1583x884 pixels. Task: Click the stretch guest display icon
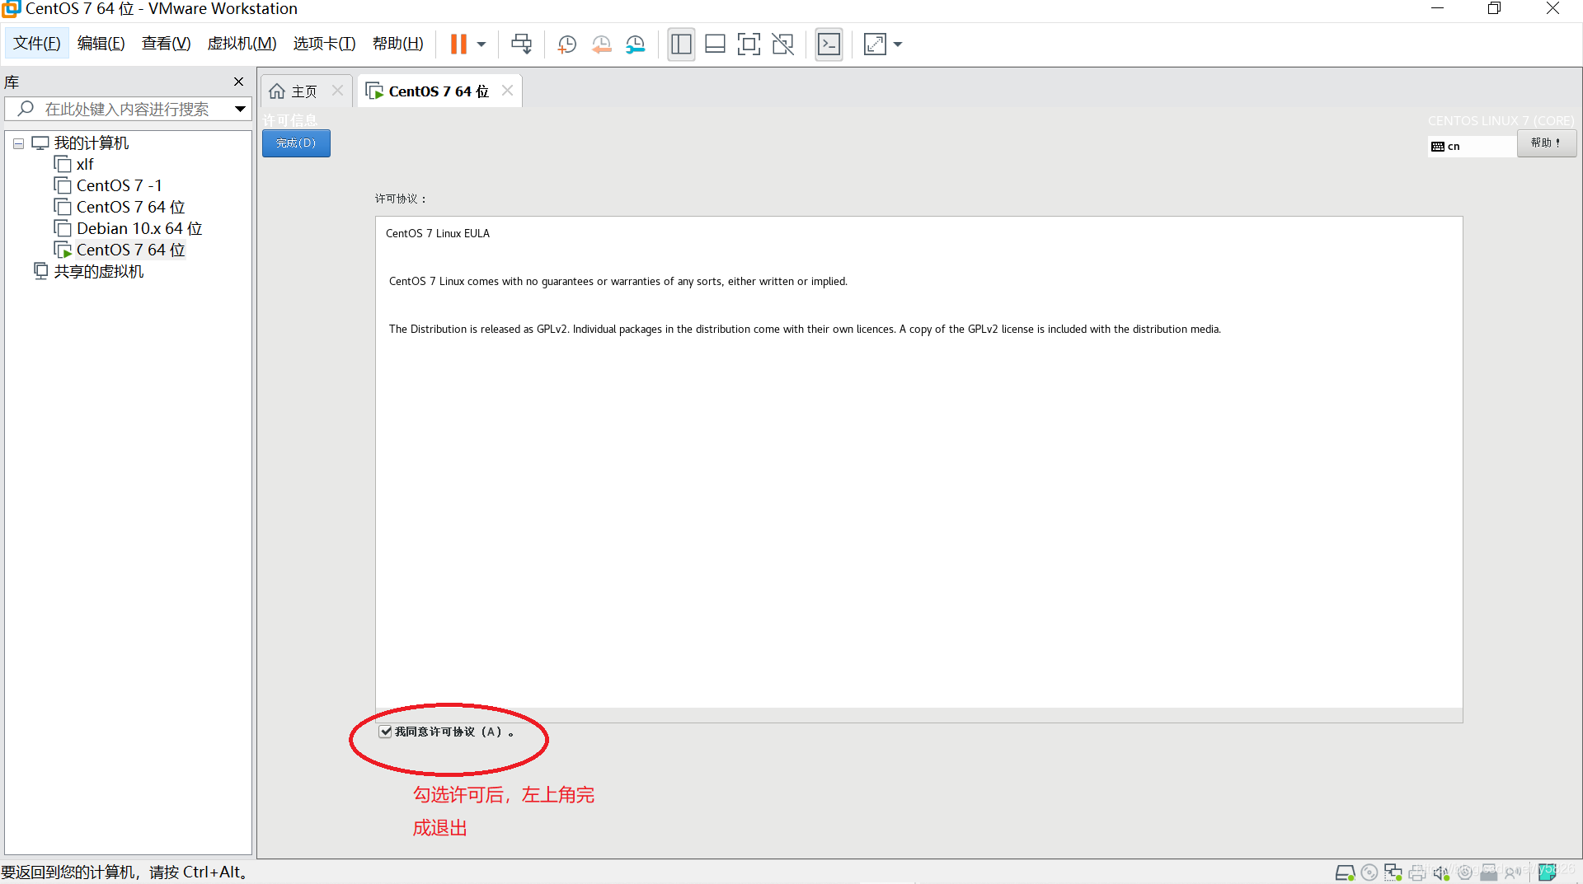[875, 44]
